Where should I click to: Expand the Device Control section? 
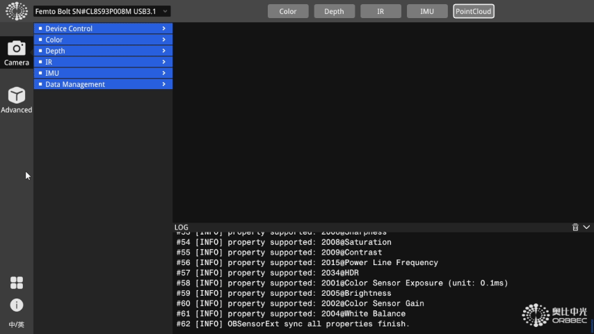(x=103, y=29)
